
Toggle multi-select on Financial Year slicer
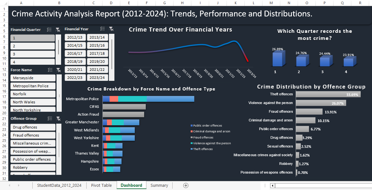(x=102, y=29)
